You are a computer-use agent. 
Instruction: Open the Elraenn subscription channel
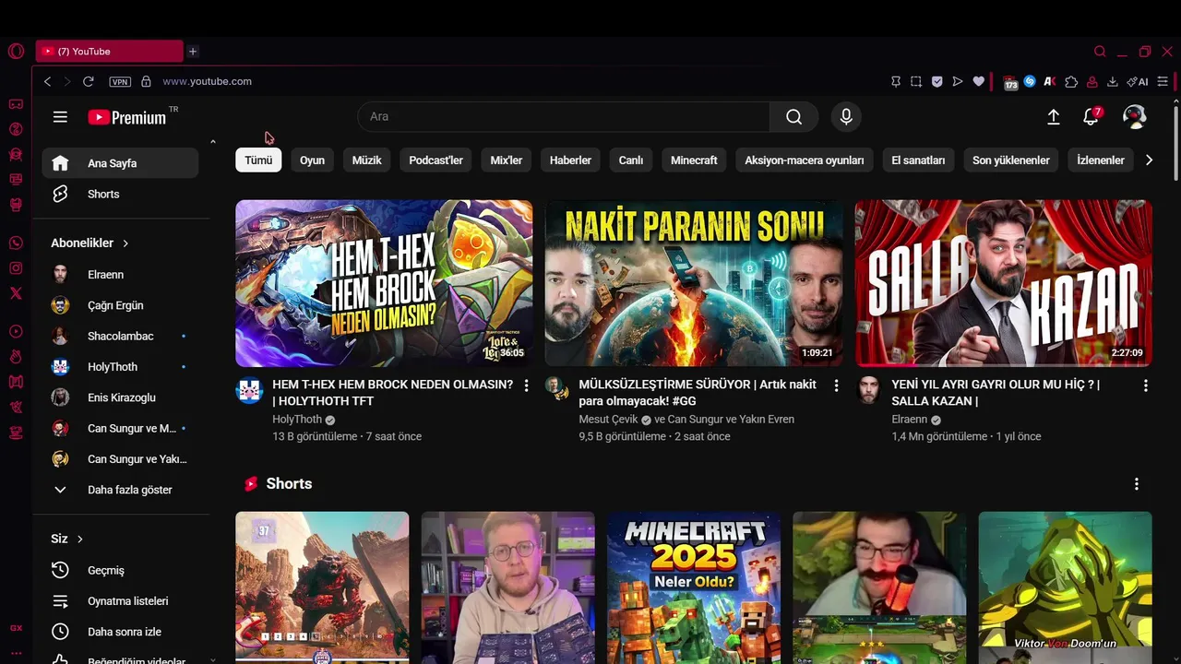click(120, 275)
